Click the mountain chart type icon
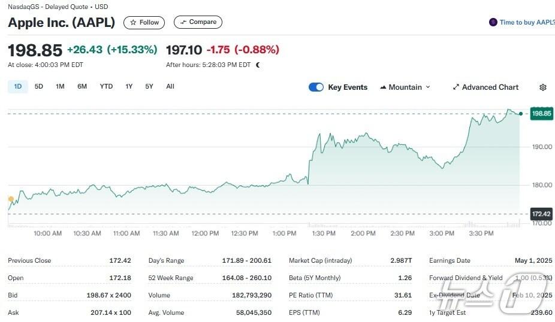This screenshot has width=555, height=322. [x=383, y=87]
